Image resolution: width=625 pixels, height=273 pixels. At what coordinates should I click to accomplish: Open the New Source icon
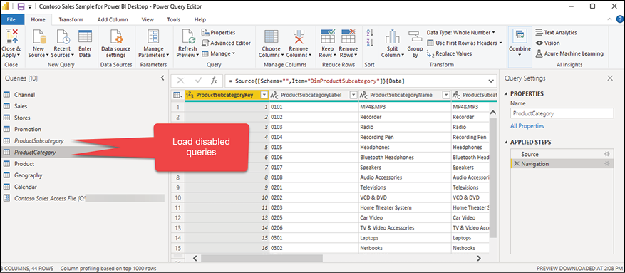(x=38, y=36)
